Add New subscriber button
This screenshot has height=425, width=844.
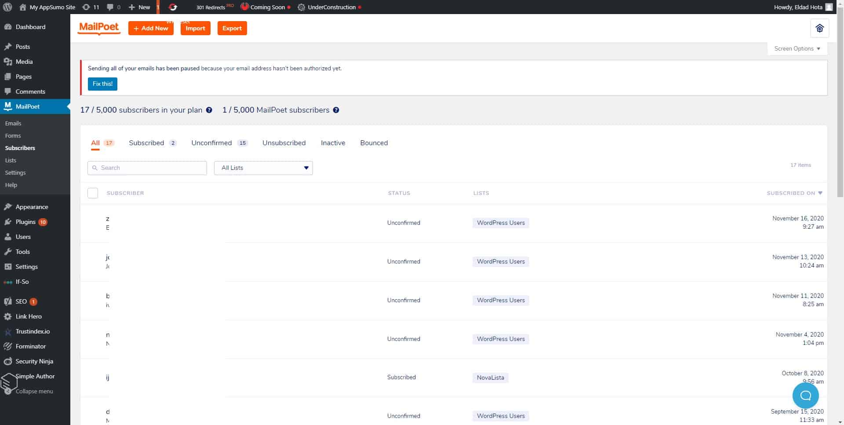151,28
